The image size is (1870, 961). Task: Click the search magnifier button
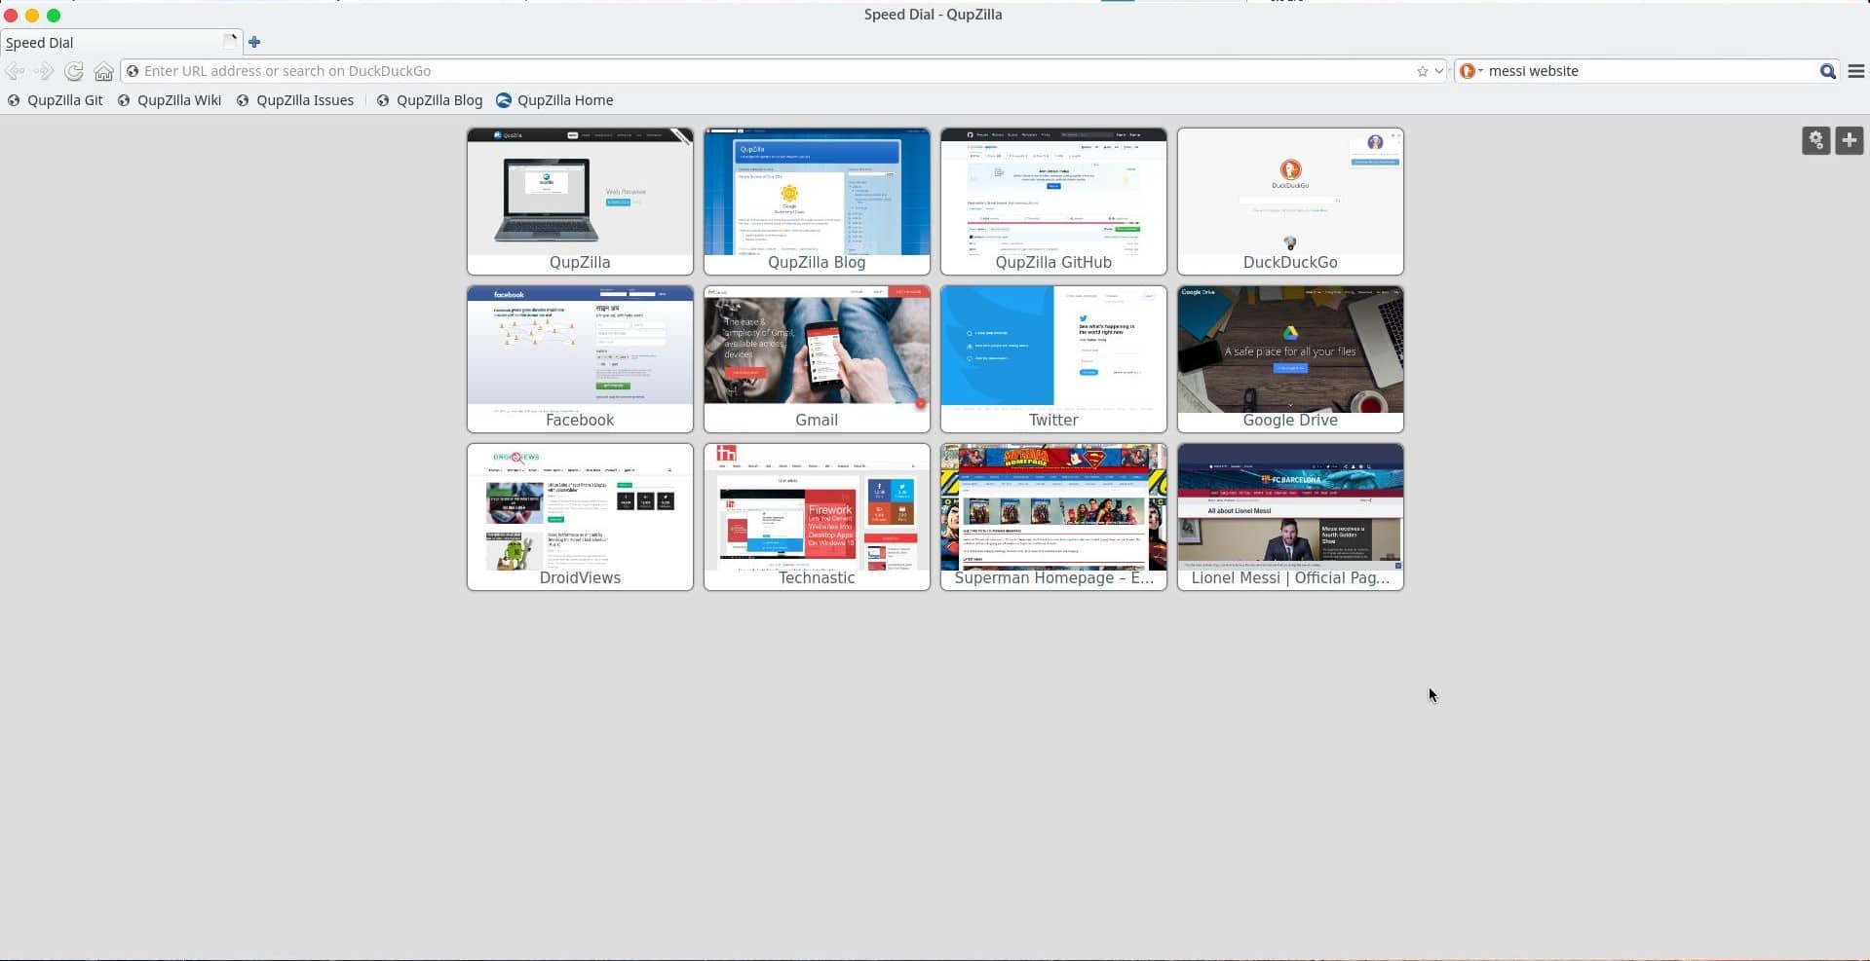1827,71
